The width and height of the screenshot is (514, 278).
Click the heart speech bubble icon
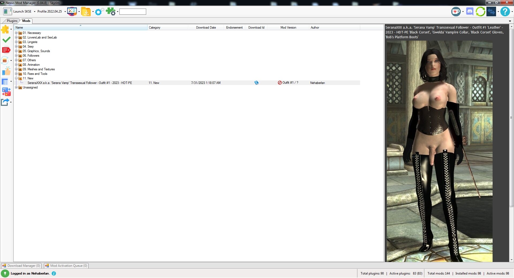[x=456, y=11]
